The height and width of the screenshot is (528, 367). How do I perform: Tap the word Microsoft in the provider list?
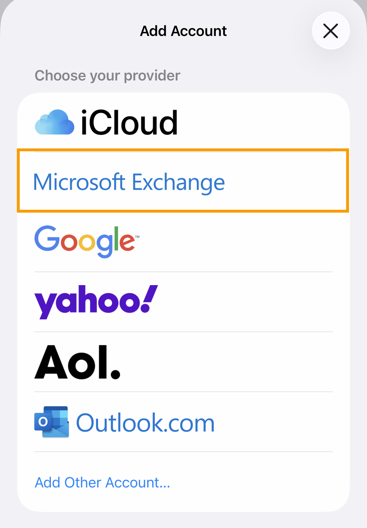[x=79, y=182]
